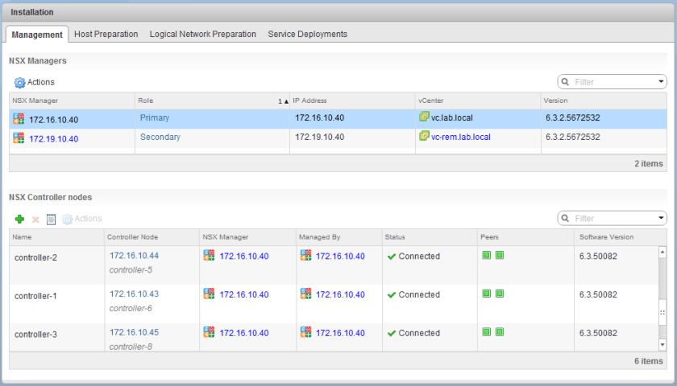Click the NSX Manager icon for 172.19.10.40
This screenshot has width=677, height=386.
19,138
